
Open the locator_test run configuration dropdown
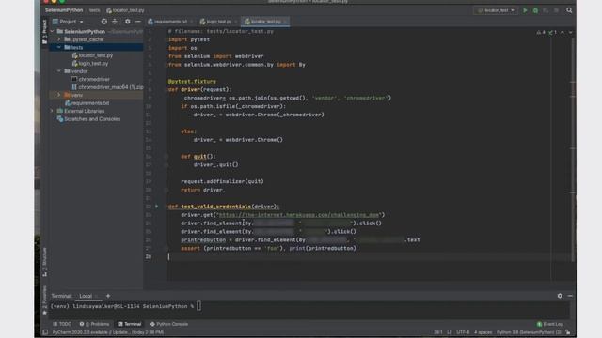pos(496,10)
